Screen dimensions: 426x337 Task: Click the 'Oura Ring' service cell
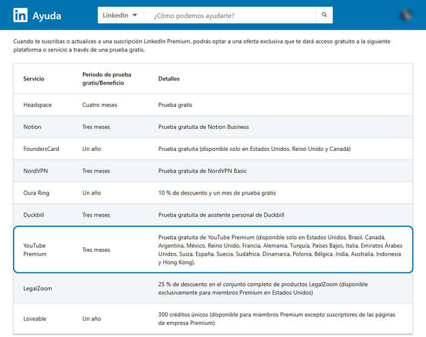pyautogui.click(x=36, y=193)
